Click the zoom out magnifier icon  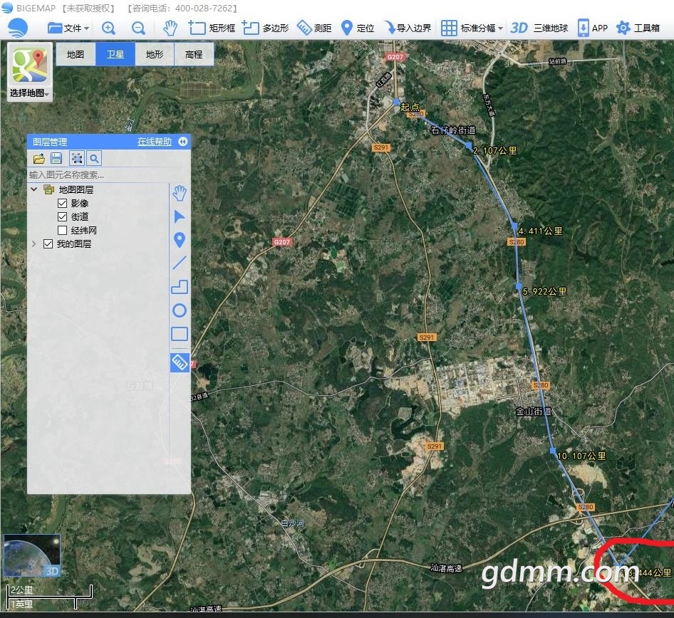(x=138, y=28)
